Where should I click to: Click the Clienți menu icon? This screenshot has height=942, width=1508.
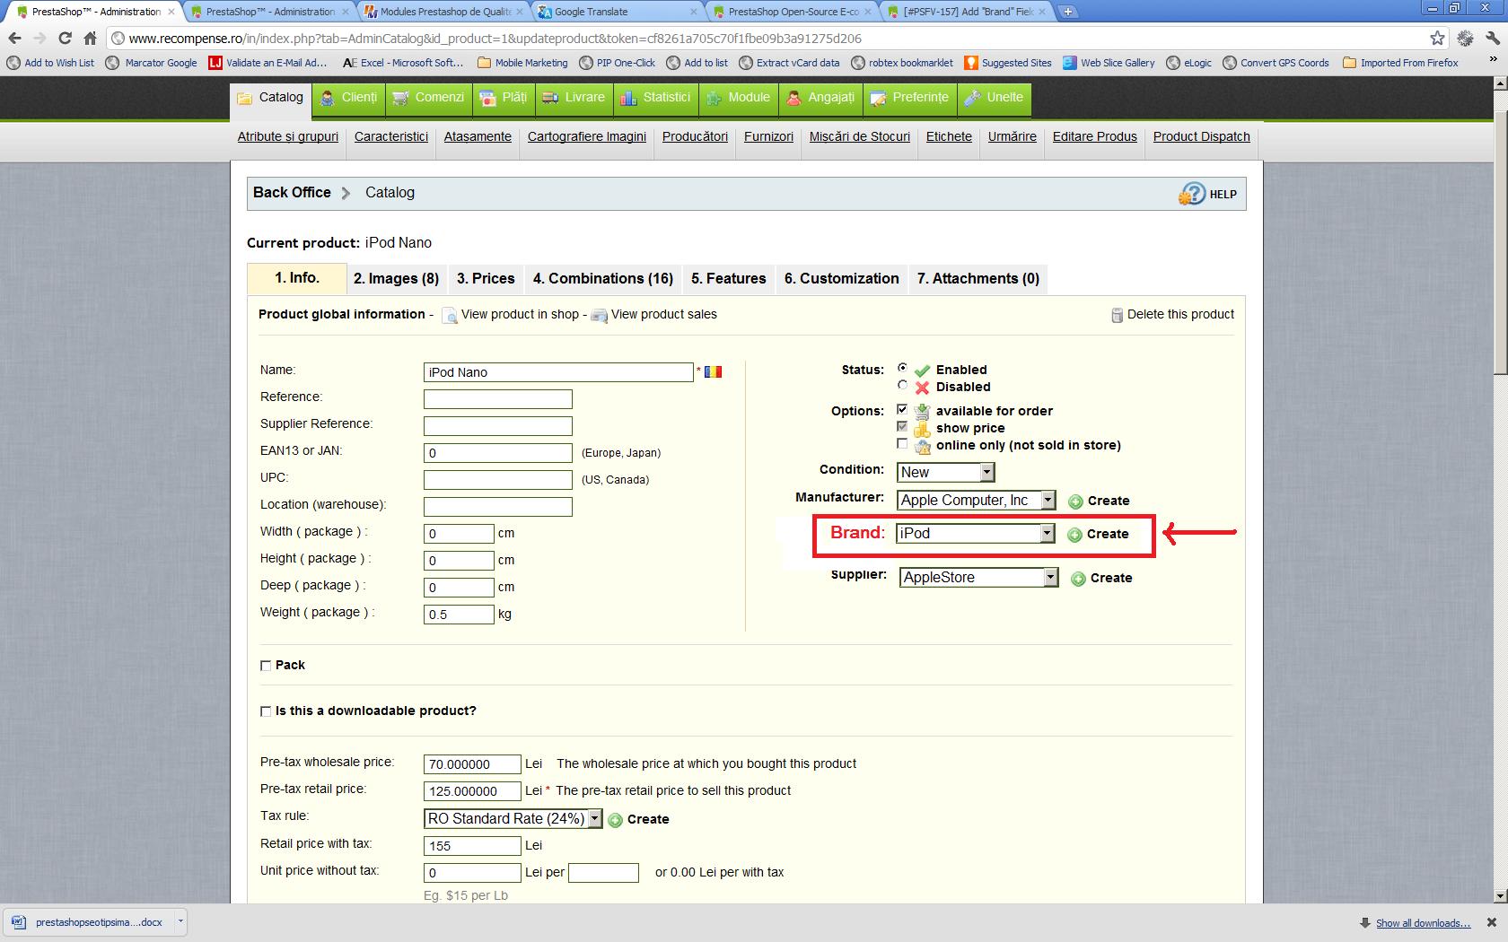(x=328, y=98)
